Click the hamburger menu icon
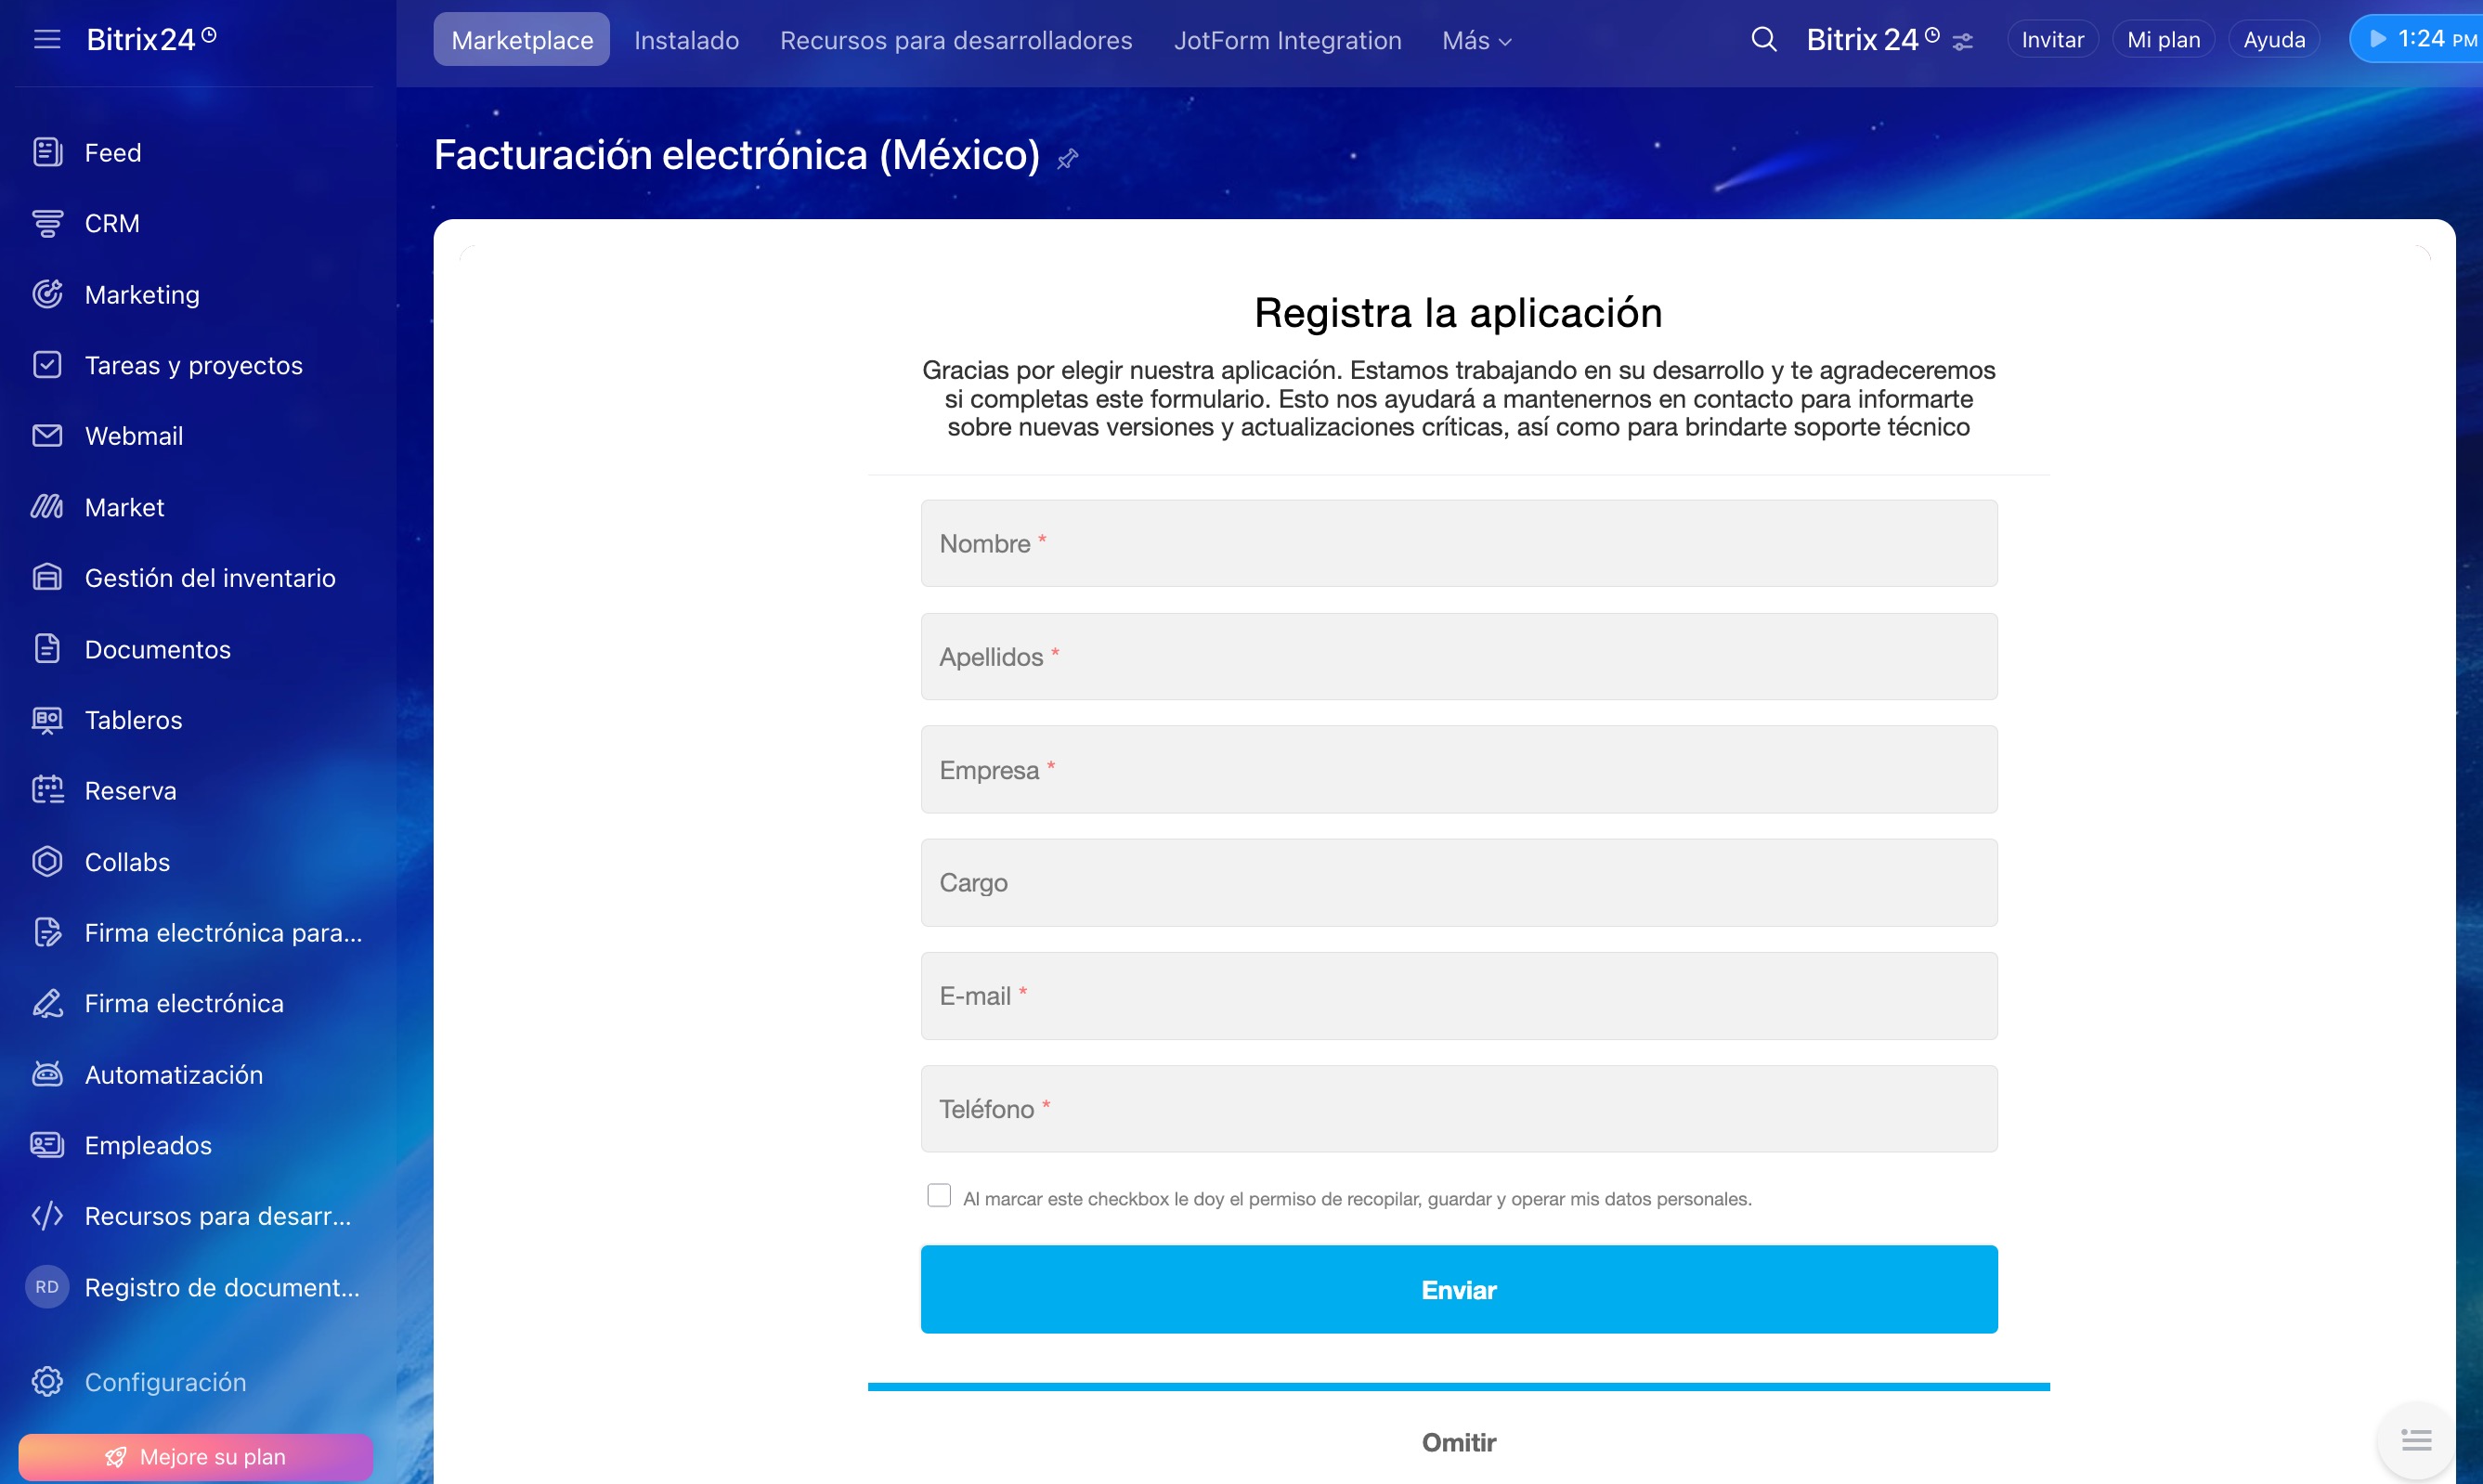Viewport: 2483px width, 1484px height. coord(47,39)
